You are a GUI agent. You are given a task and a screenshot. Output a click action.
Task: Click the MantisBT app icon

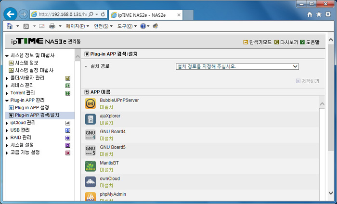coord(91,166)
